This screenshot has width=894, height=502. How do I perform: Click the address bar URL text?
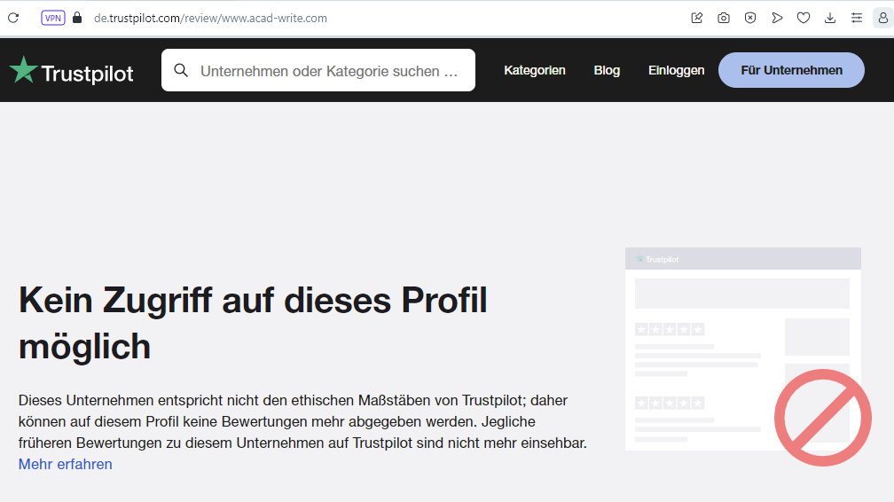(211, 18)
